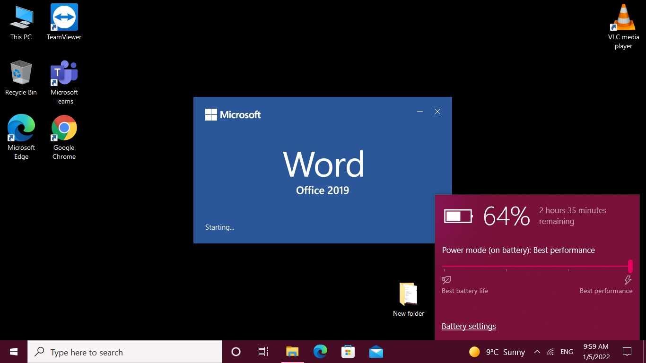Image resolution: width=646 pixels, height=363 pixels.
Task: Click the Word title on the splash screen
Action: 324,164
